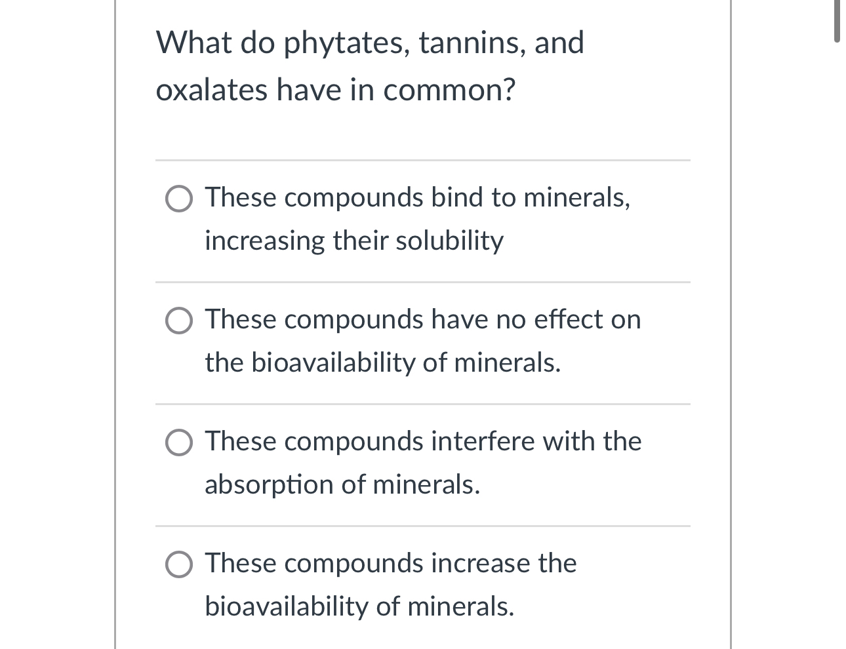Select the radio button for 'increase the bioavailability of minerals'
Viewport: 846px width, 649px height.
click(178, 564)
